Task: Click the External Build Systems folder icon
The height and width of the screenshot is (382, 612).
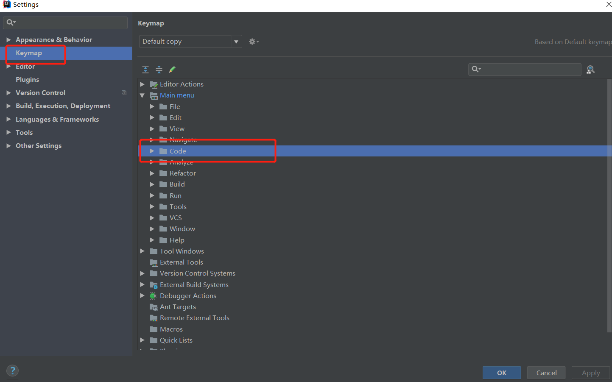Action: (154, 285)
